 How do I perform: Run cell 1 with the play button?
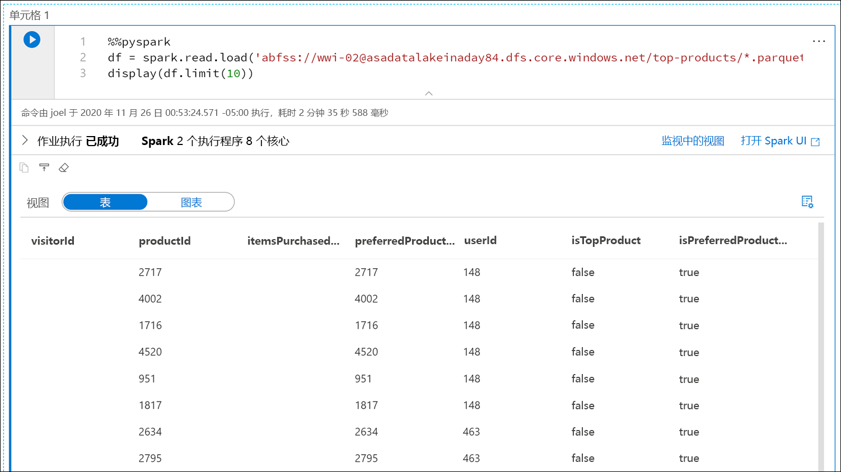[32, 40]
